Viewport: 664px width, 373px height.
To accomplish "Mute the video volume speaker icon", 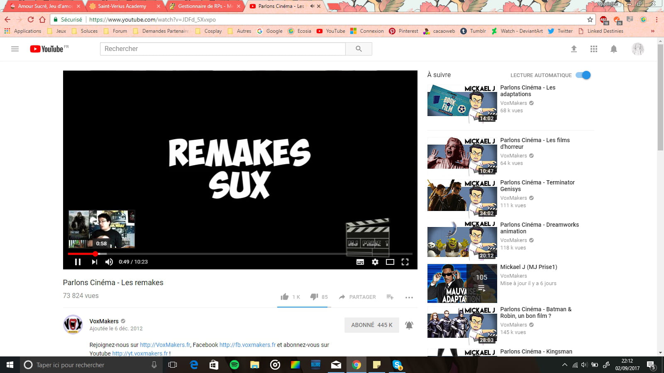I will [x=109, y=262].
